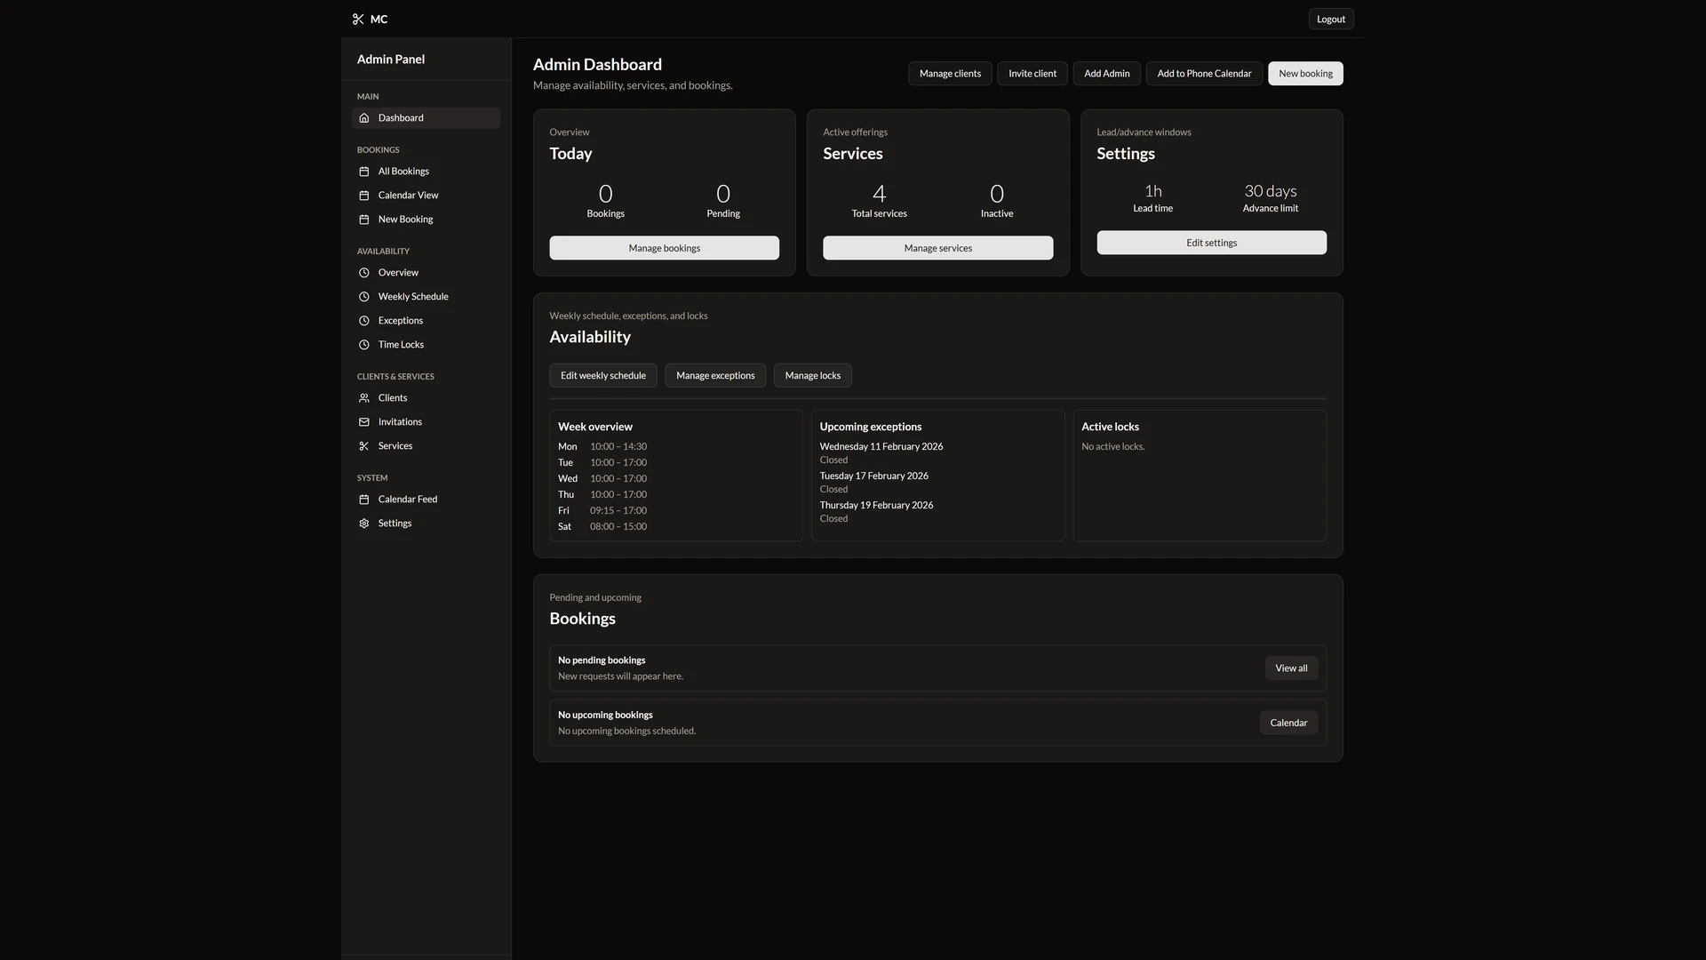Click Sat 08:00 – 15:00 schedule row
This screenshot has width=1706, height=960.
tap(602, 527)
